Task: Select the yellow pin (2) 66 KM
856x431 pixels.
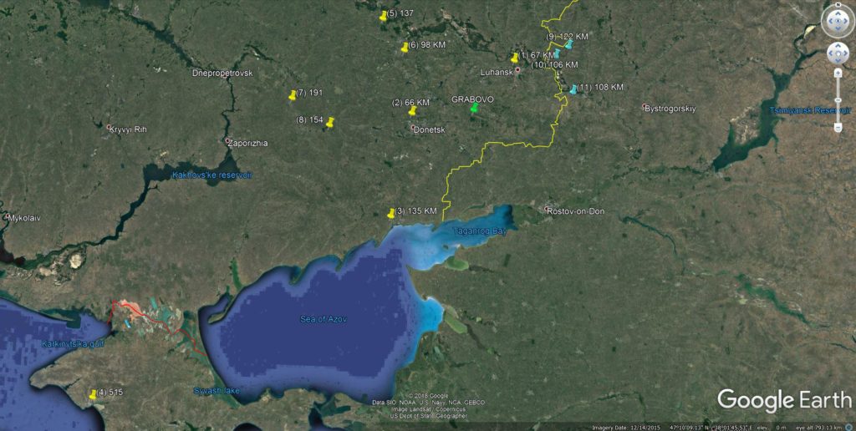Action: click(x=411, y=109)
